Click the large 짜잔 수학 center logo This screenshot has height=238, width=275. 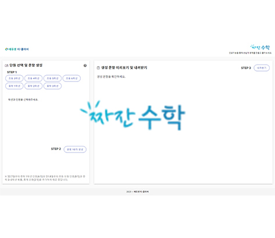coord(133,115)
